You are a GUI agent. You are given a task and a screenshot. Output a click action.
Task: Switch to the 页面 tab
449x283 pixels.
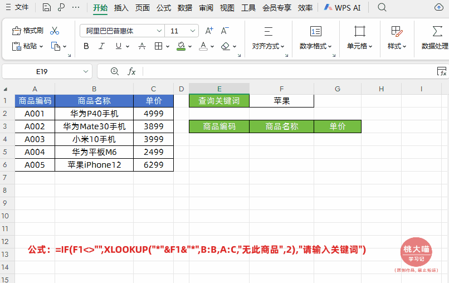142,8
